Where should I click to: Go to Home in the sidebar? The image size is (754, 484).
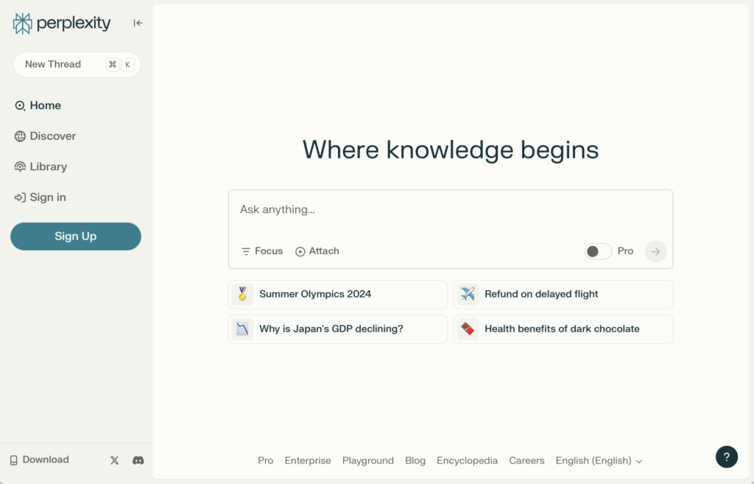pos(38,105)
